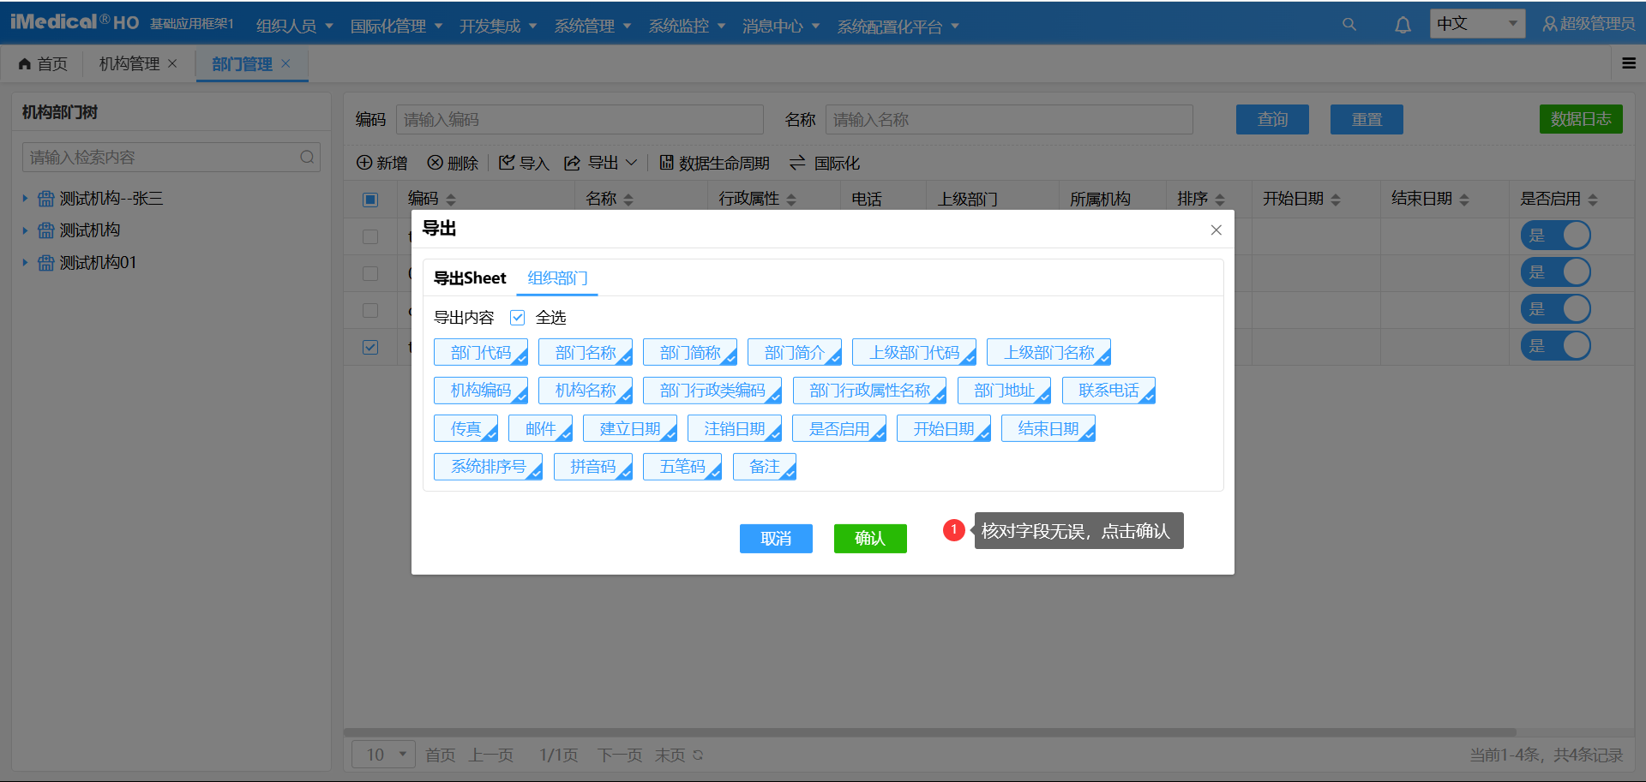
Task: Expand the 测试机构01 tree node
Action: pyautogui.click(x=25, y=263)
